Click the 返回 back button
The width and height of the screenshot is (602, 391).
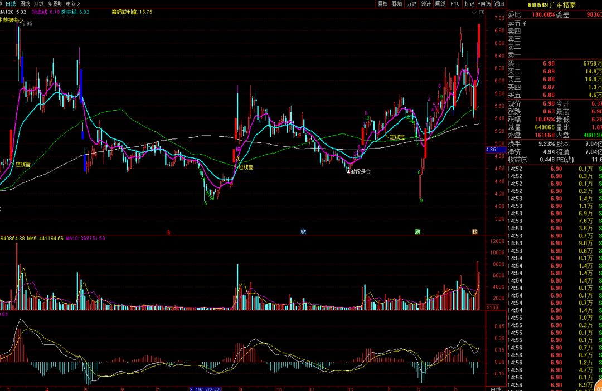499,3
